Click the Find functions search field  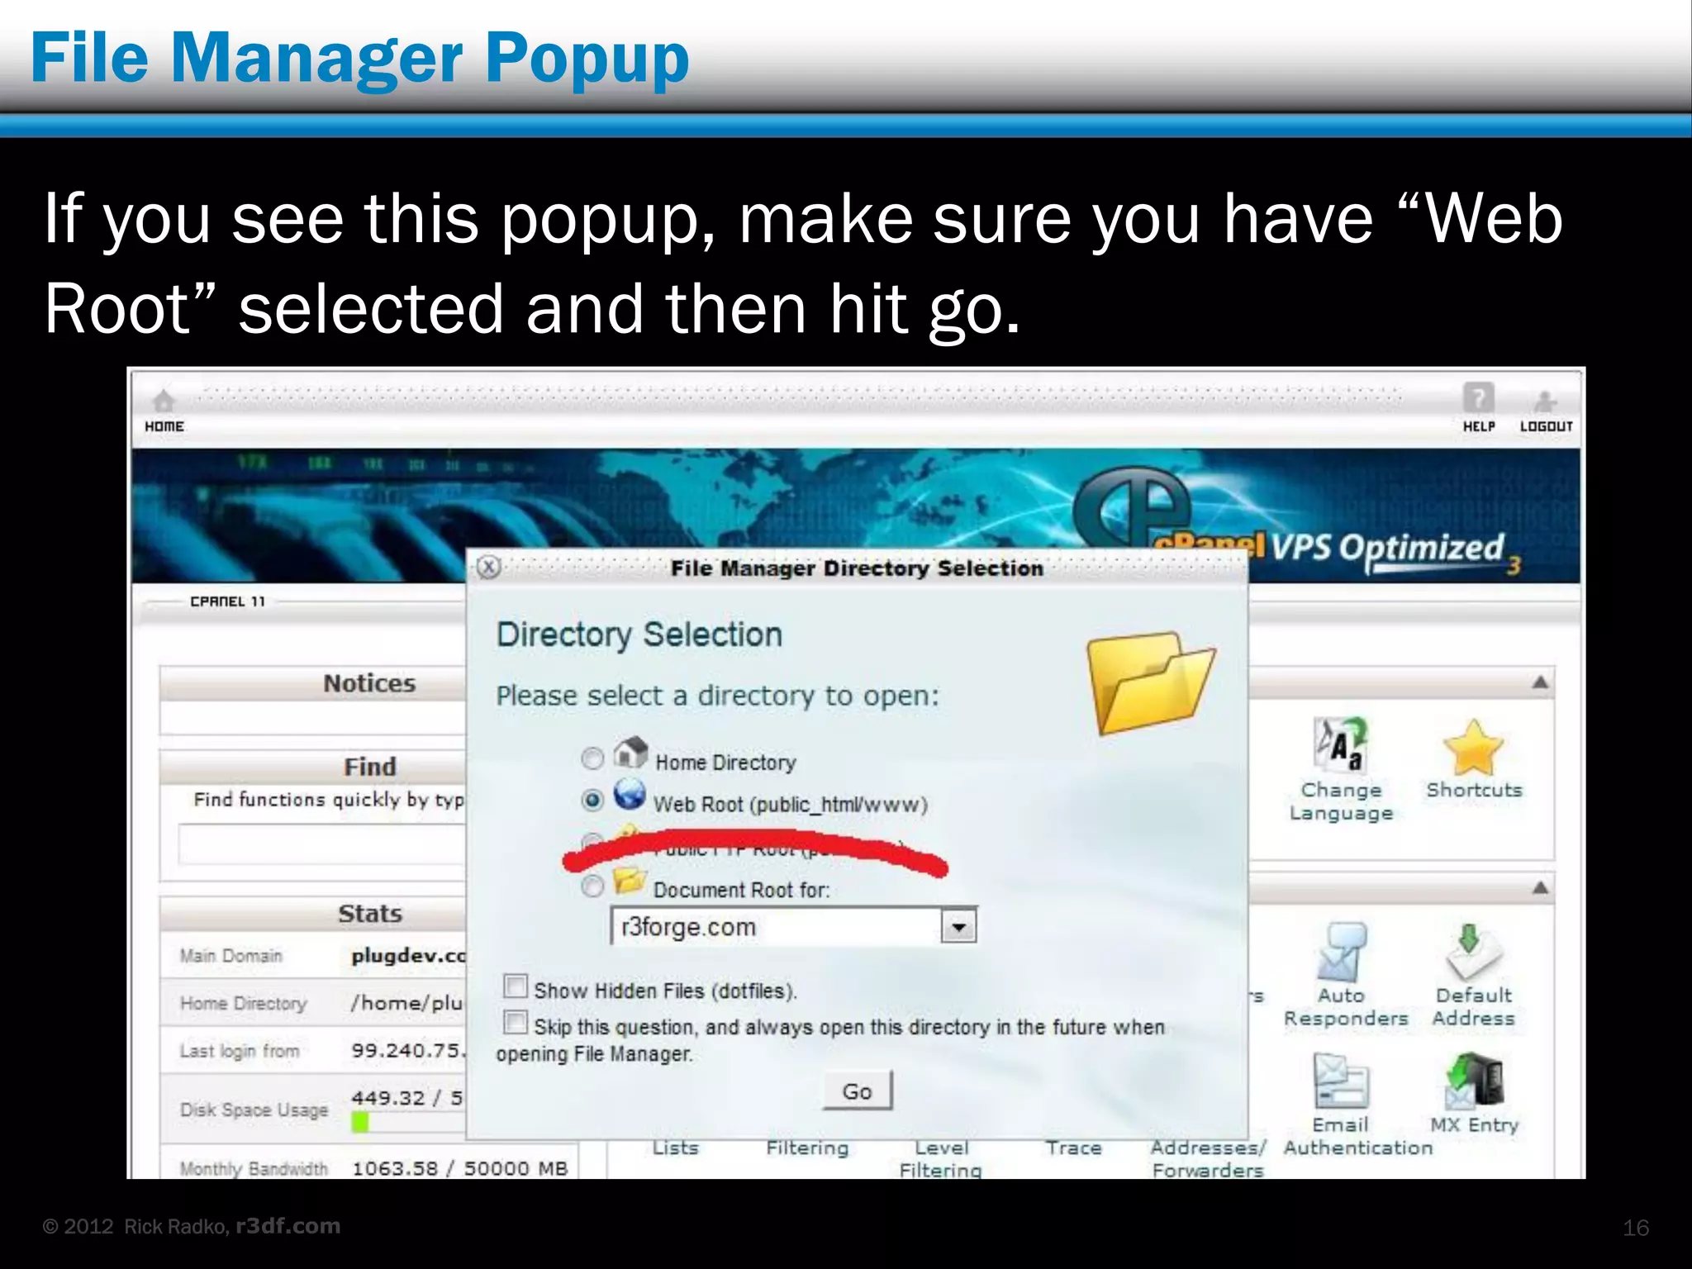coord(323,844)
